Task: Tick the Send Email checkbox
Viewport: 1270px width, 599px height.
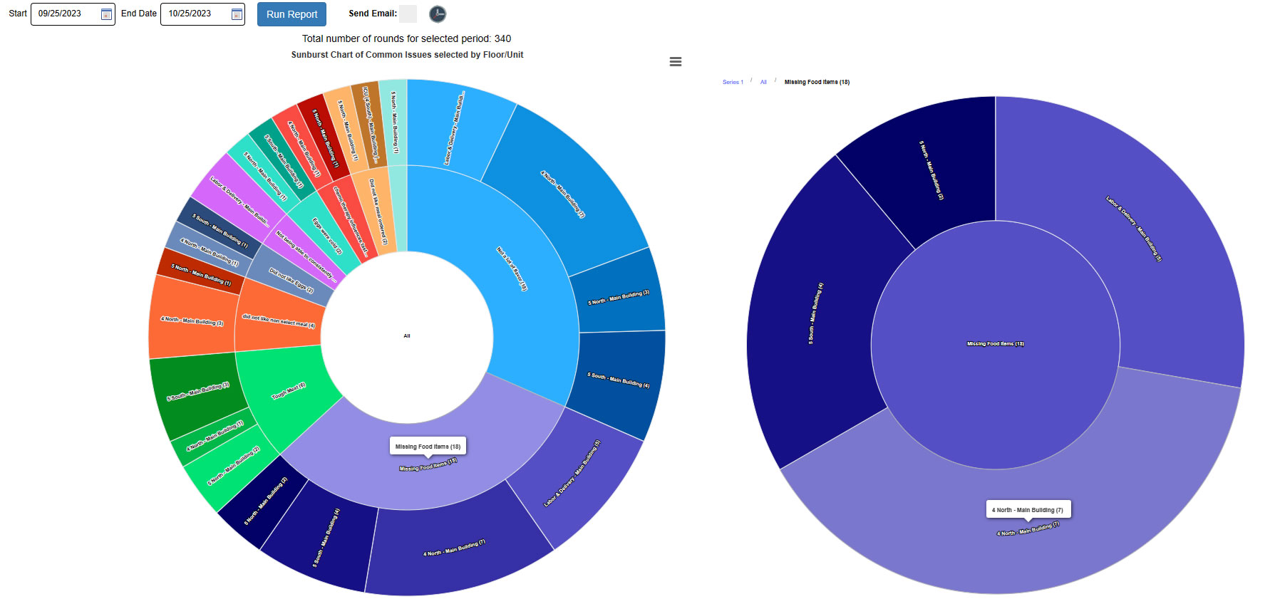Action: [408, 14]
